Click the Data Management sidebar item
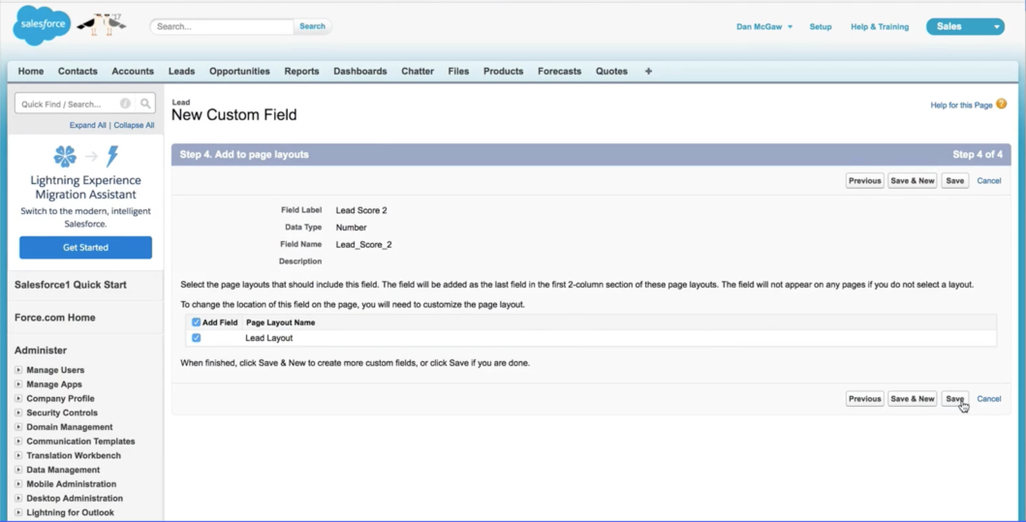 [64, 470]
